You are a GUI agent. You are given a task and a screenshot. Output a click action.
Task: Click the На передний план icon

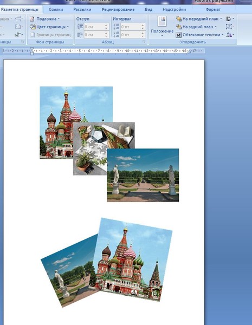coord(179,19)
